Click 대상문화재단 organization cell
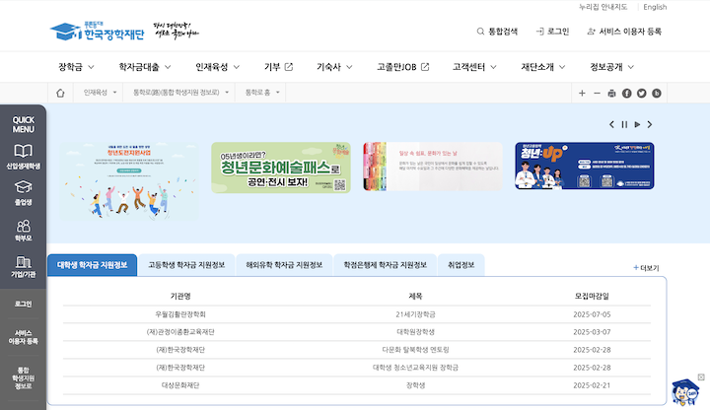This screenshot has width=710, height=410. click(180, 385)
